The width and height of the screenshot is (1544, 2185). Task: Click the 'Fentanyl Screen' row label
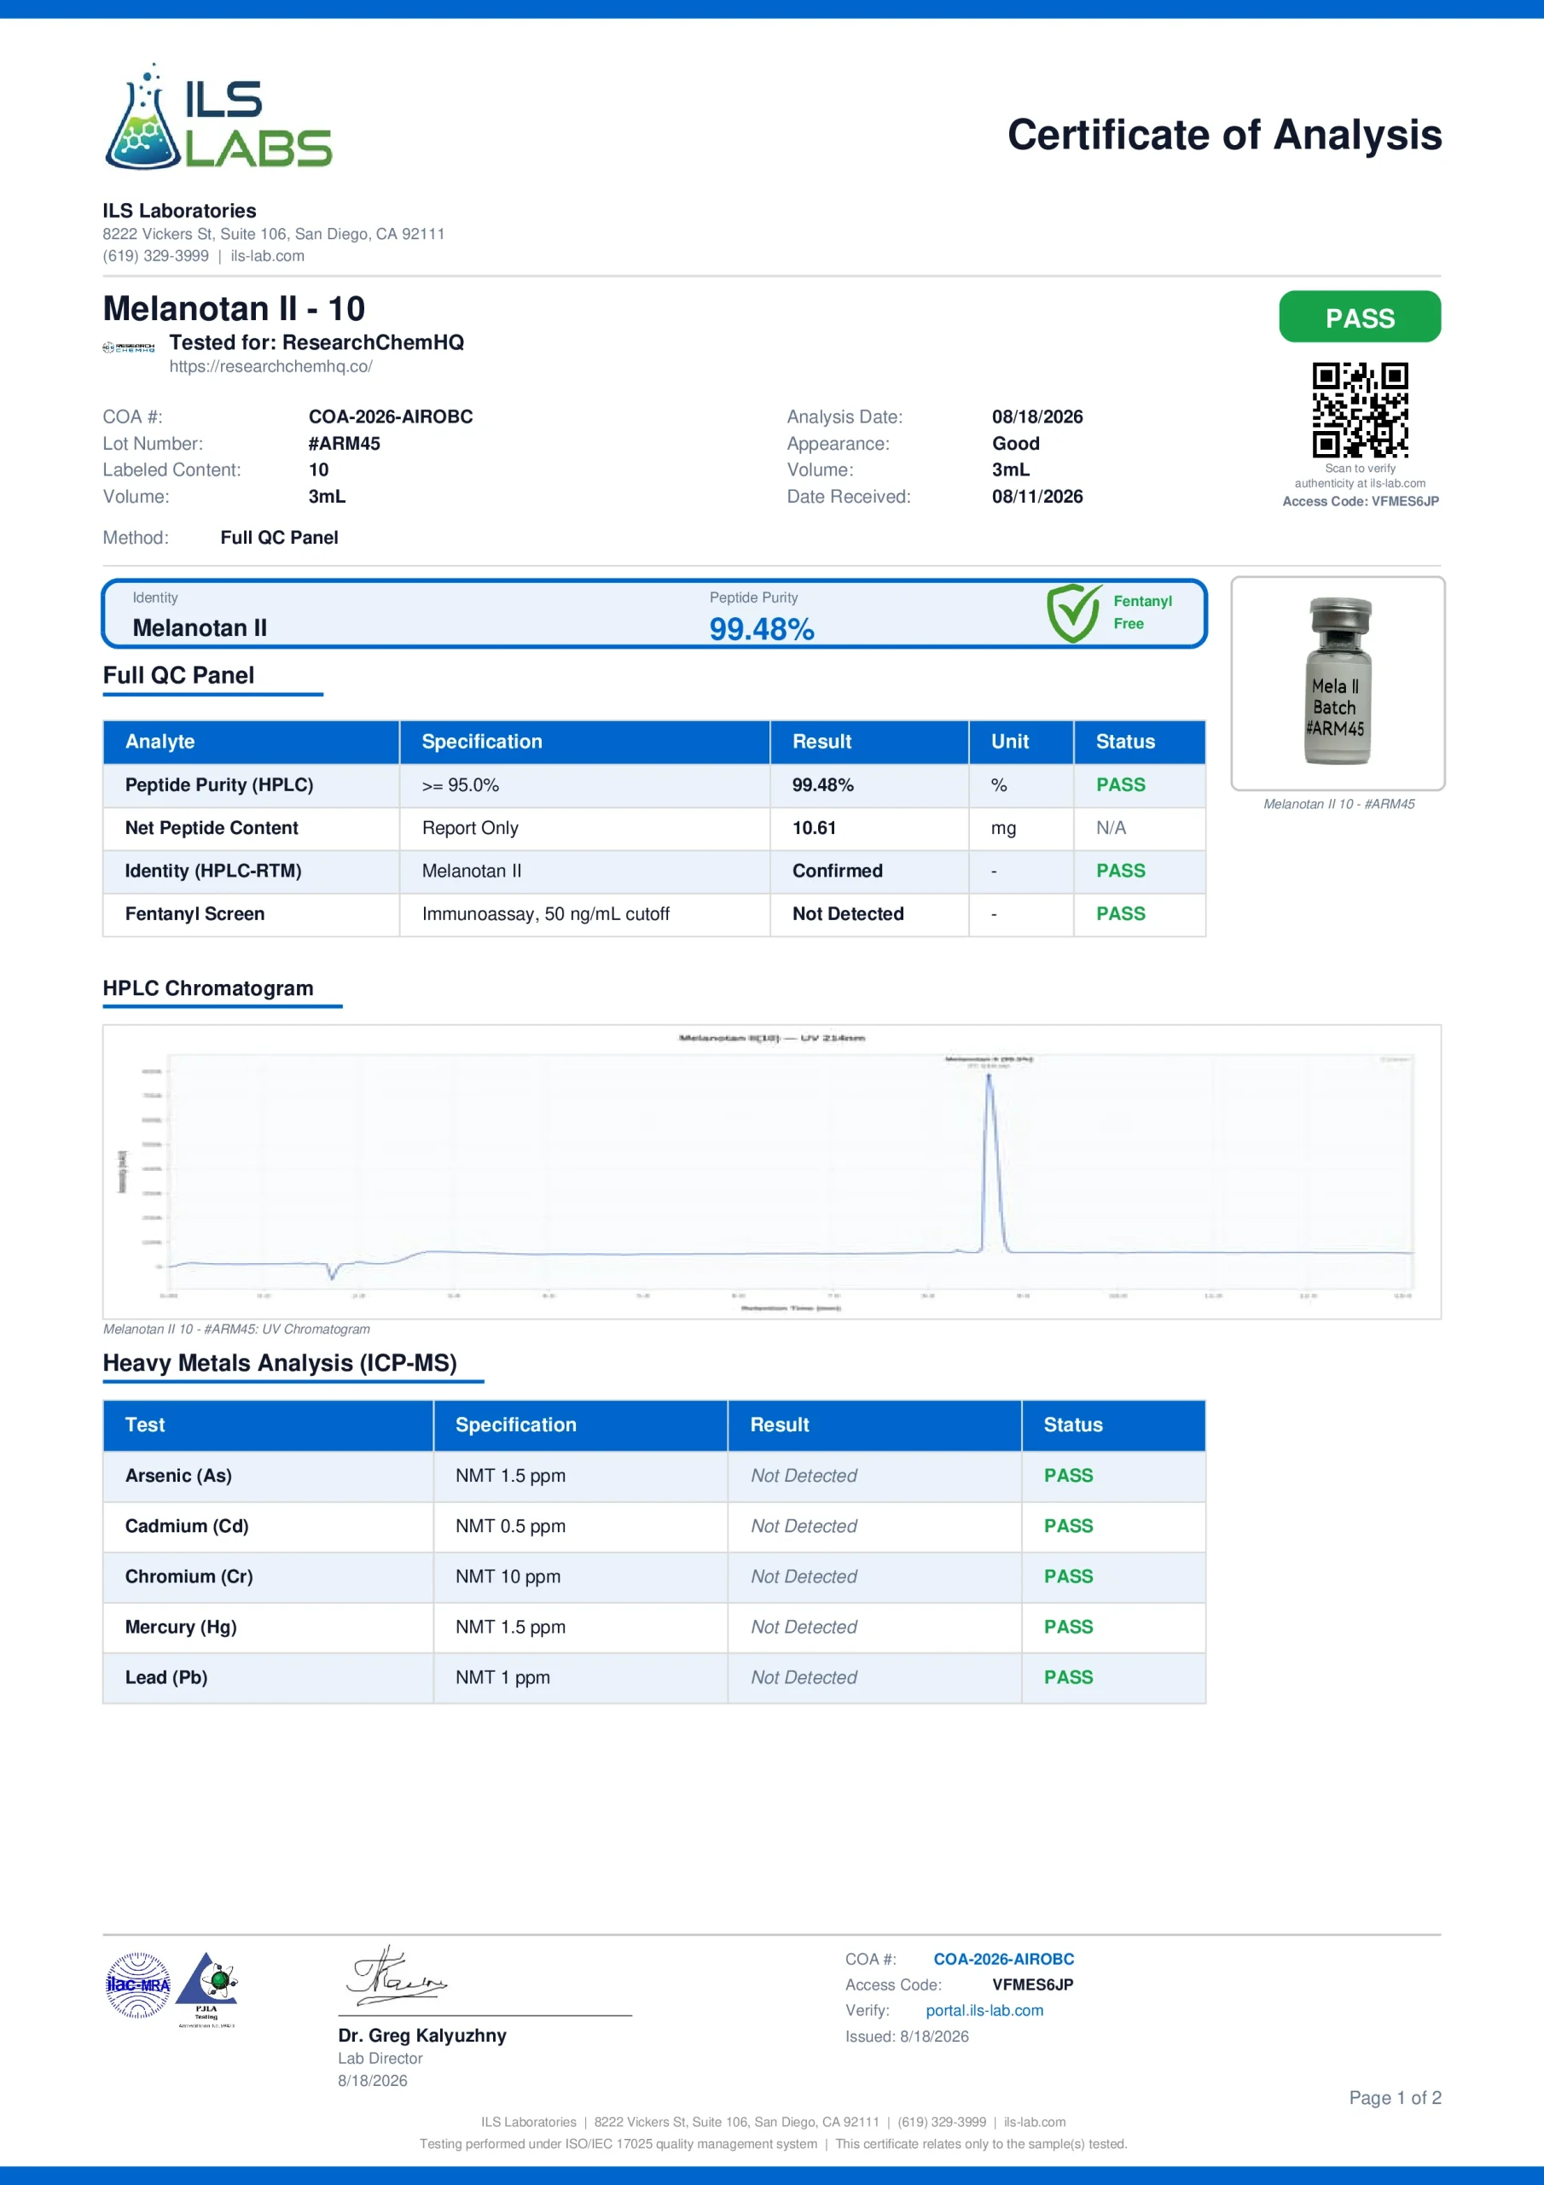[x=195, y=913]
